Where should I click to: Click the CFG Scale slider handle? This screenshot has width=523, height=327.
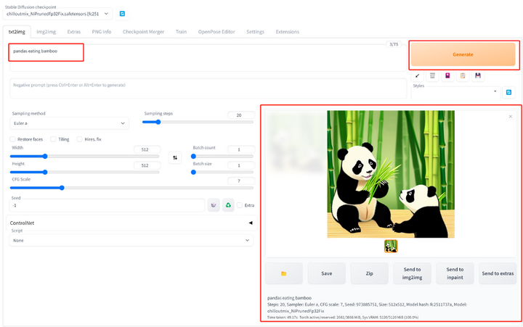coord(62,188)
